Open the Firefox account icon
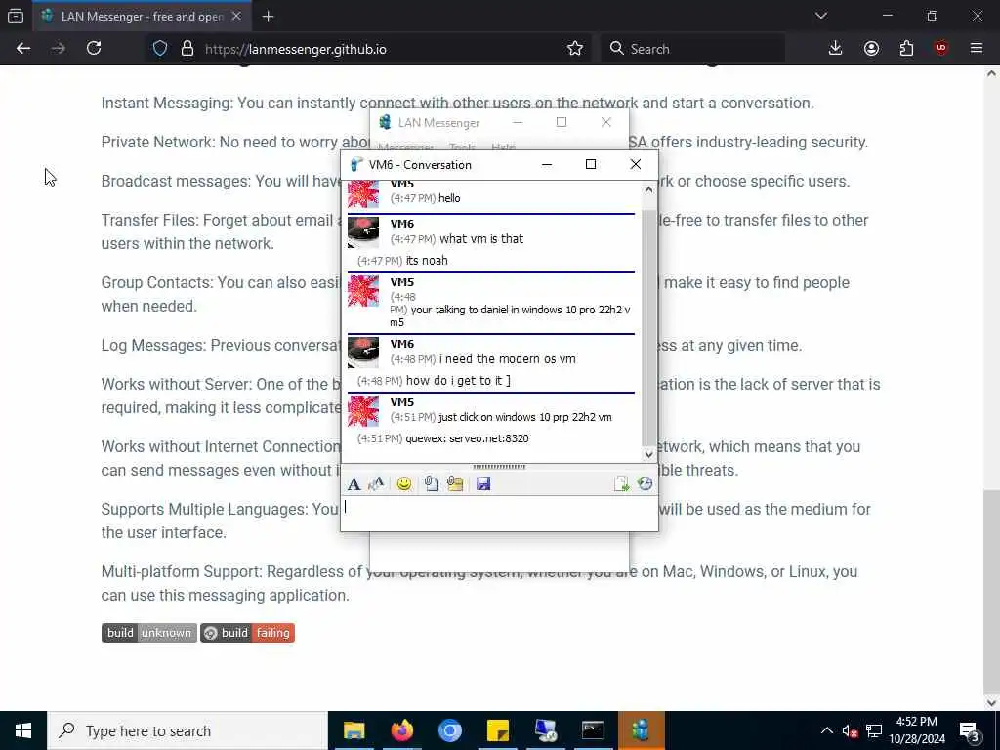 [871, 49]
